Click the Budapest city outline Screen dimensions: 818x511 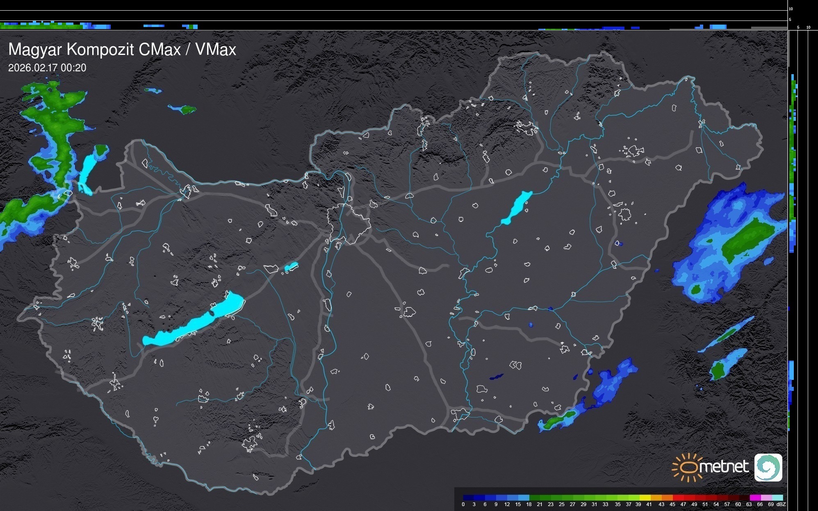(x=349, y=223)
